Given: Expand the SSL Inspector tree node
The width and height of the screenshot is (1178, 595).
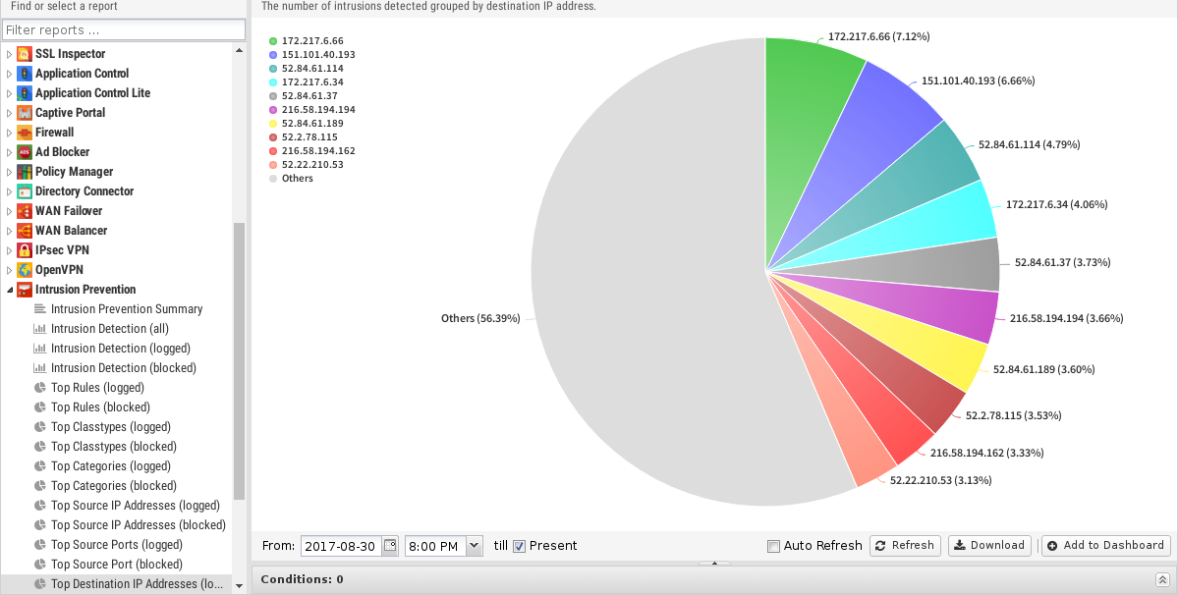Looking at the screenshot, I should [9, 54].
